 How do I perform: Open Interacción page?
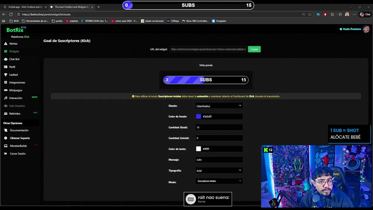click(x=15, y=98)
